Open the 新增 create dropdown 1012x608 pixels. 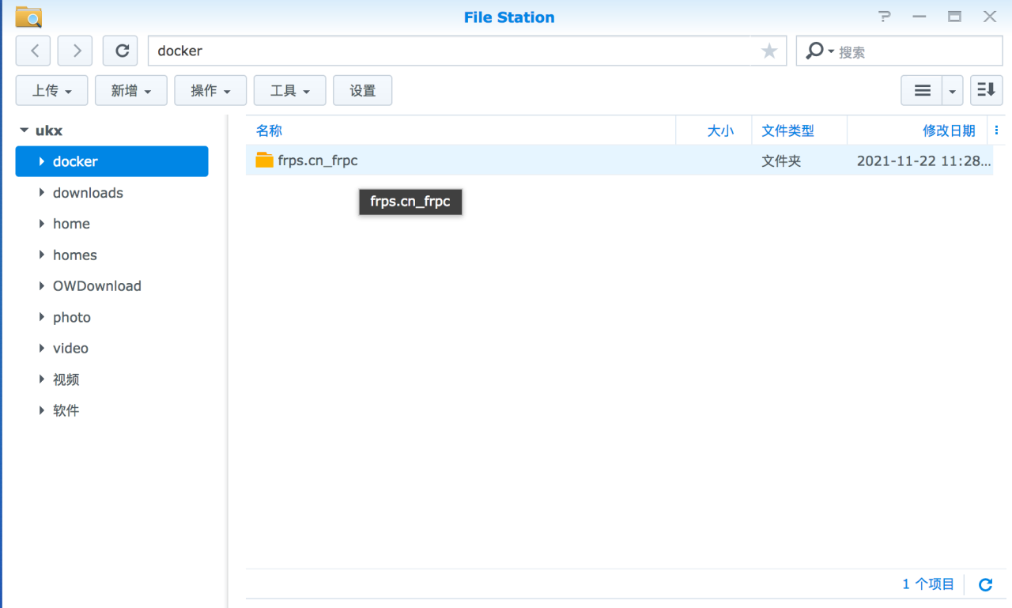tap(131, 91)
